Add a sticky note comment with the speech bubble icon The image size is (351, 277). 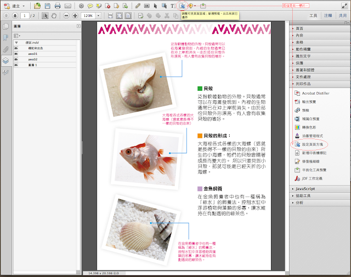coord(90,6)
